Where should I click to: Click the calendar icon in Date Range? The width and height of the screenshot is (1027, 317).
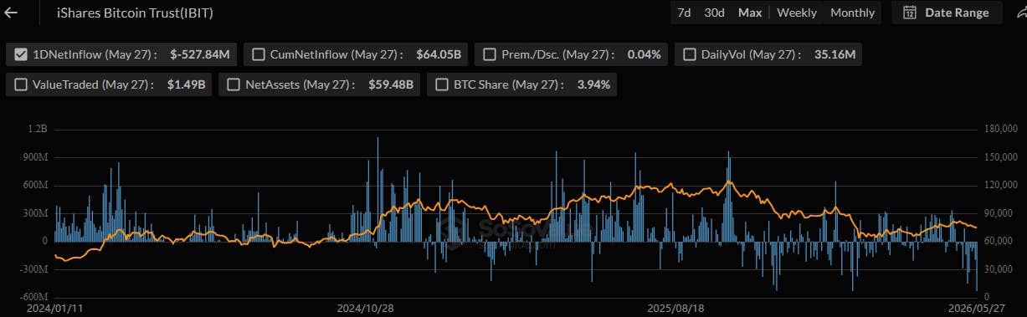[x=910, y=13]
